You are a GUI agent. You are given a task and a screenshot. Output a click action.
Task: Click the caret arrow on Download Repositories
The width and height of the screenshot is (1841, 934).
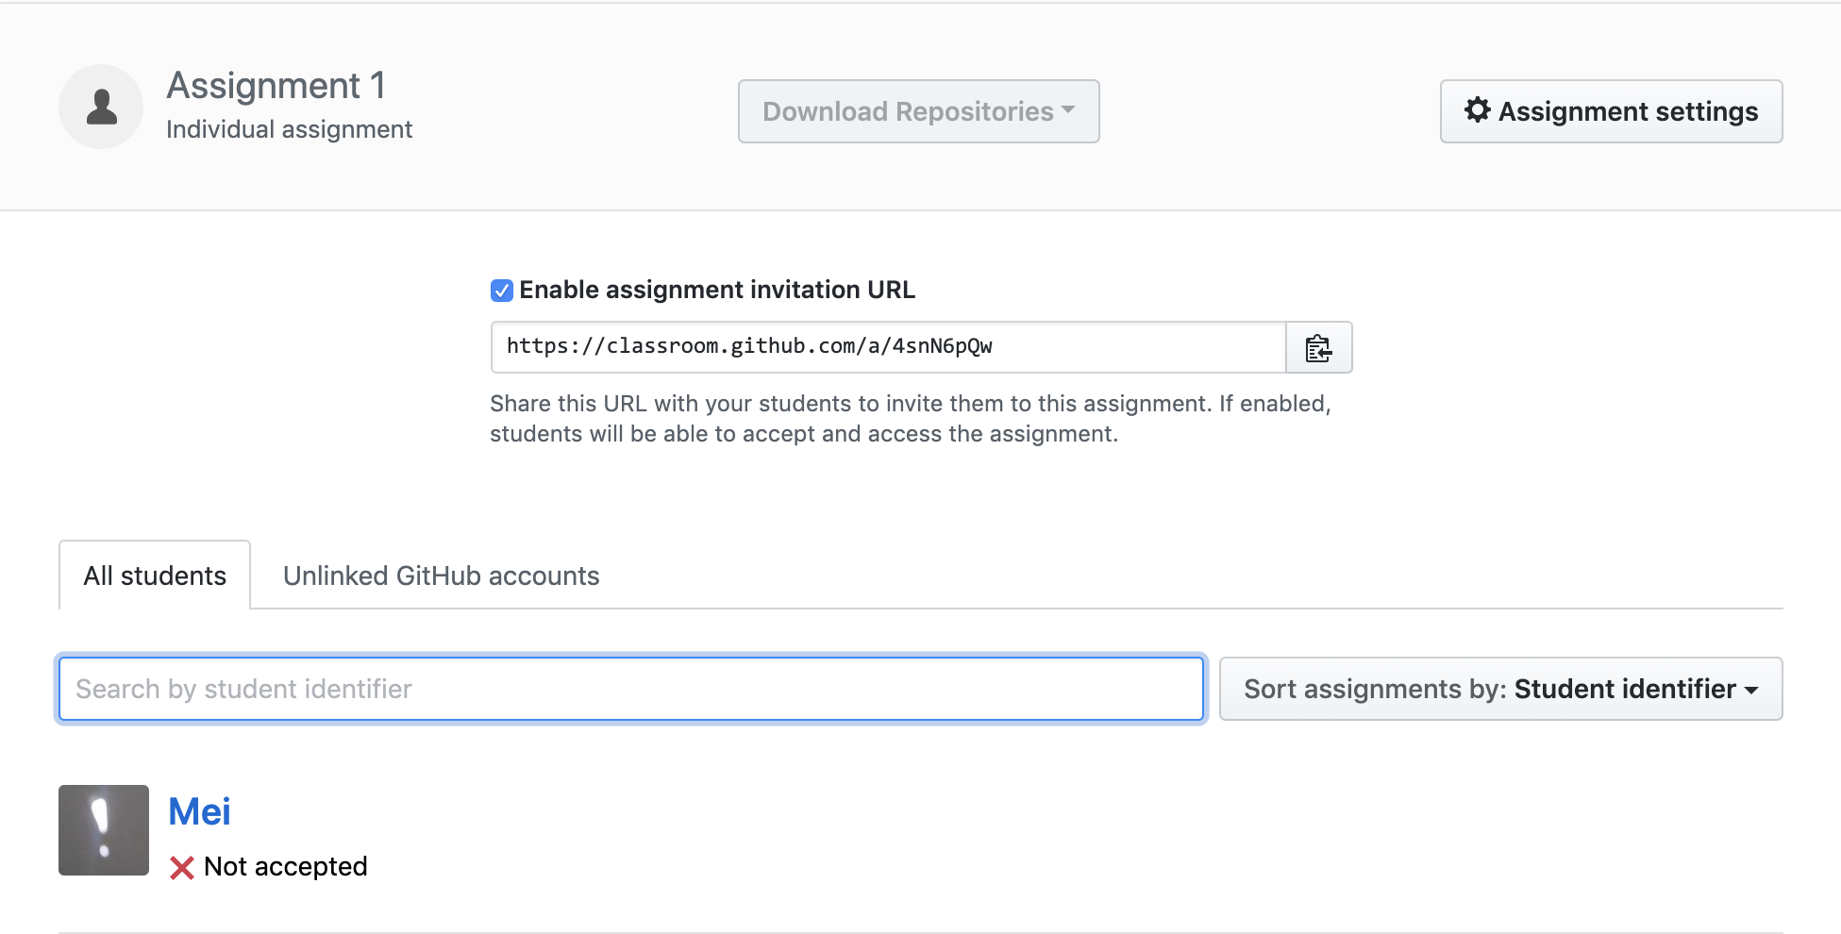pyautogui.click(x=1068, y=110)
